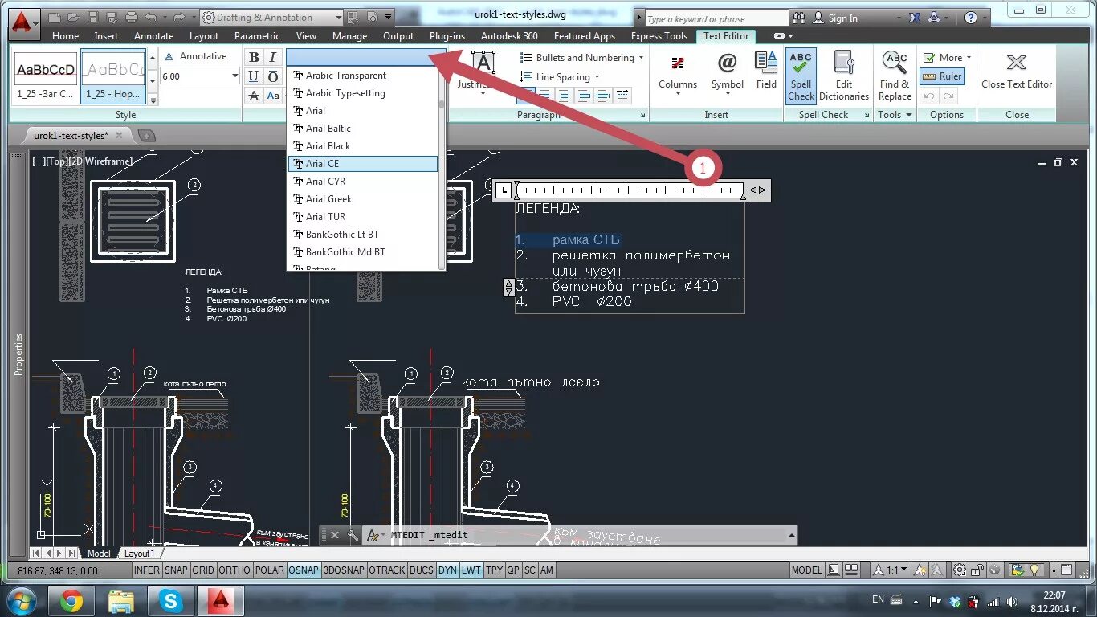
Task: Toggle LWT lineweight display in status bar
Action: pyautogui.click(x=471, y=570)
